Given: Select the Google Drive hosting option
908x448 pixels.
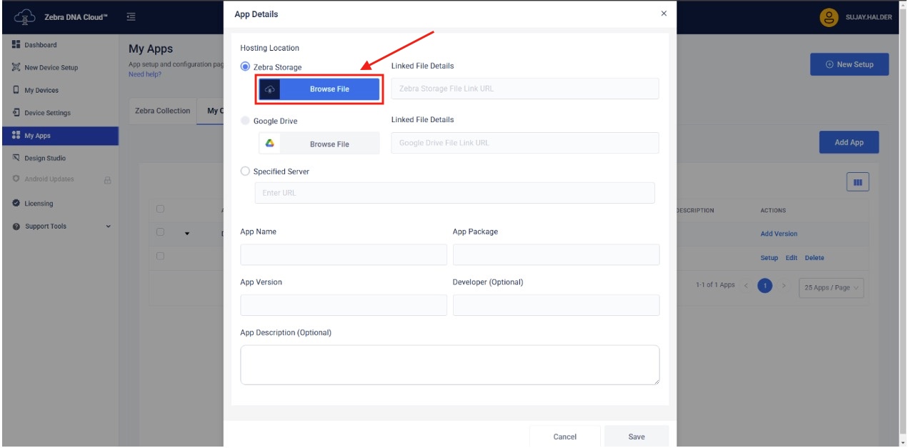Looking at the screenshot, I should pyautogui.click(x=246, y=121).
